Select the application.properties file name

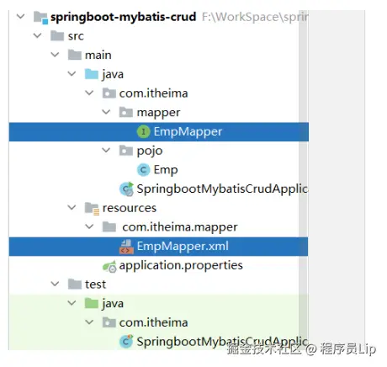[x=181, y=266]
